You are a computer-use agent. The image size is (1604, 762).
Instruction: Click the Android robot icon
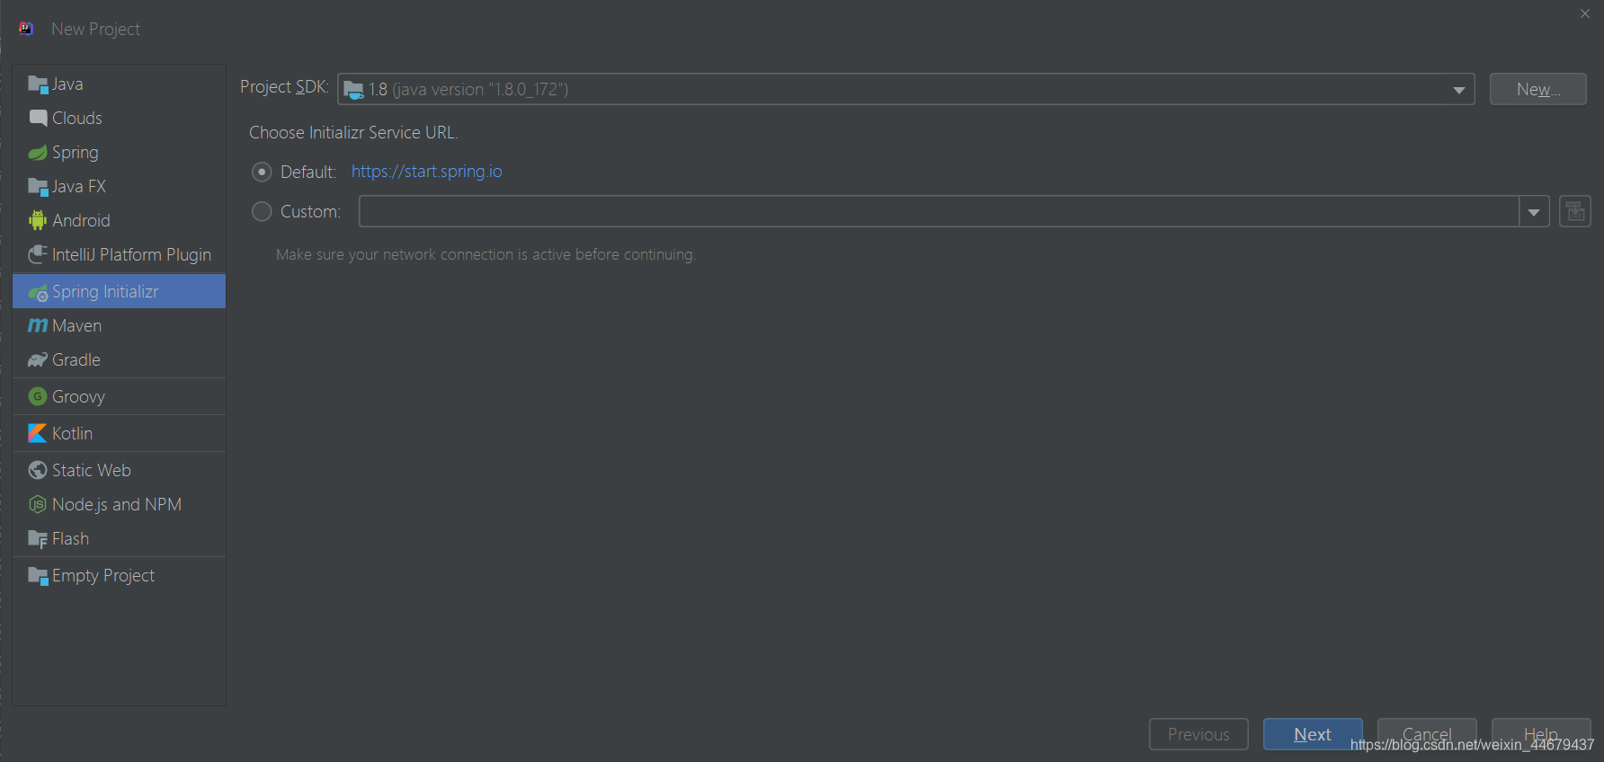(38, 220)
